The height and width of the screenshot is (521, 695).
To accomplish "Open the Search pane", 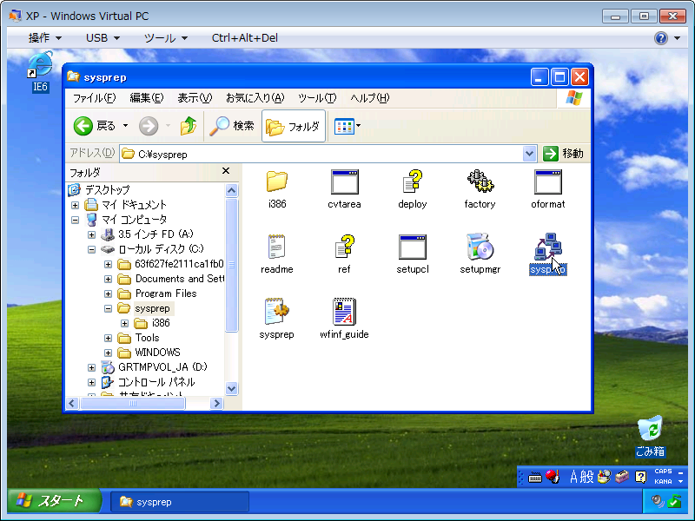I will (232, 126).
